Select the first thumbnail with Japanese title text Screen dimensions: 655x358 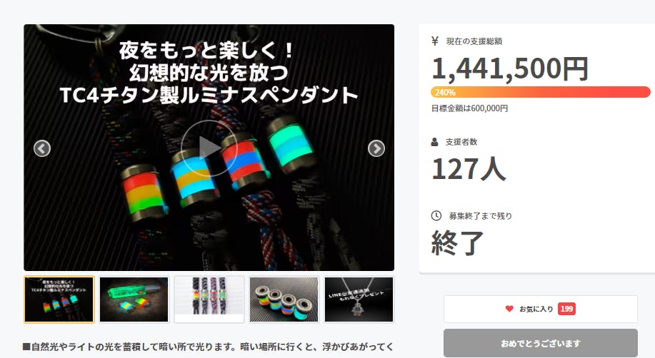point(59,300)
